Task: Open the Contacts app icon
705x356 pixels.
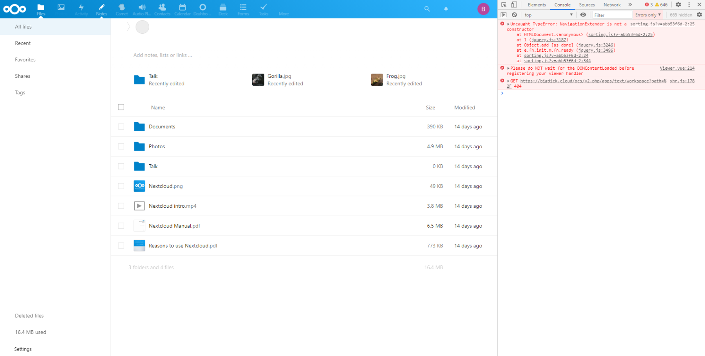Action: coord(162,9)
